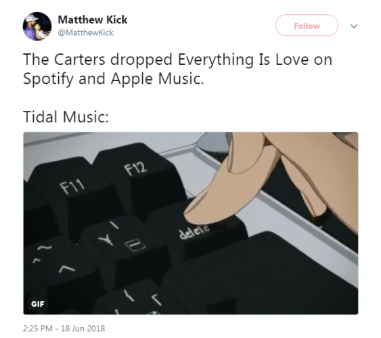Open Matthew Kick's profile picture
The image size is (381, 338).
point(37,26)
